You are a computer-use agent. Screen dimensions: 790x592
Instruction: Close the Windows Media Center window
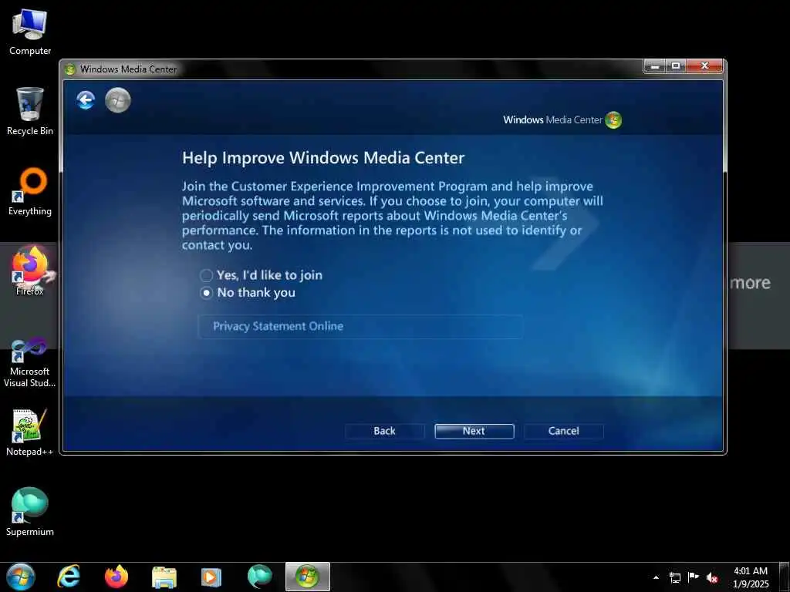(x=705, y=66)
